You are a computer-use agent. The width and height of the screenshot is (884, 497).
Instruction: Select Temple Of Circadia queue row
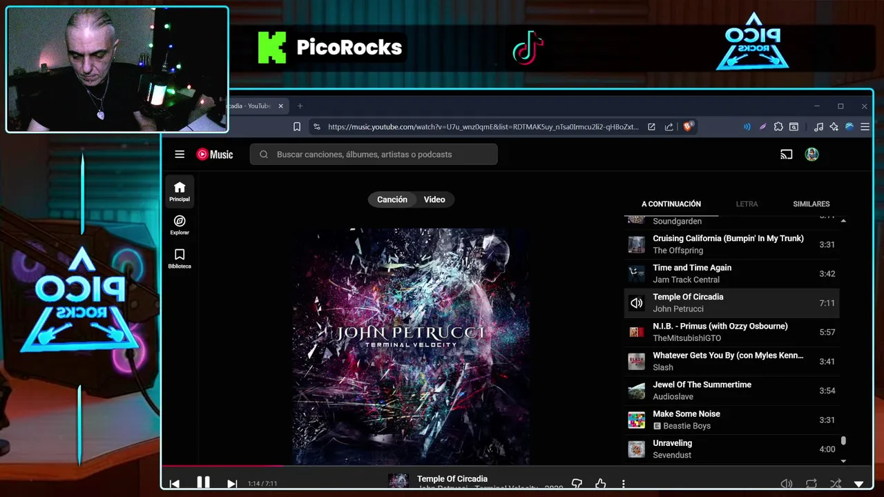point(732,303)
